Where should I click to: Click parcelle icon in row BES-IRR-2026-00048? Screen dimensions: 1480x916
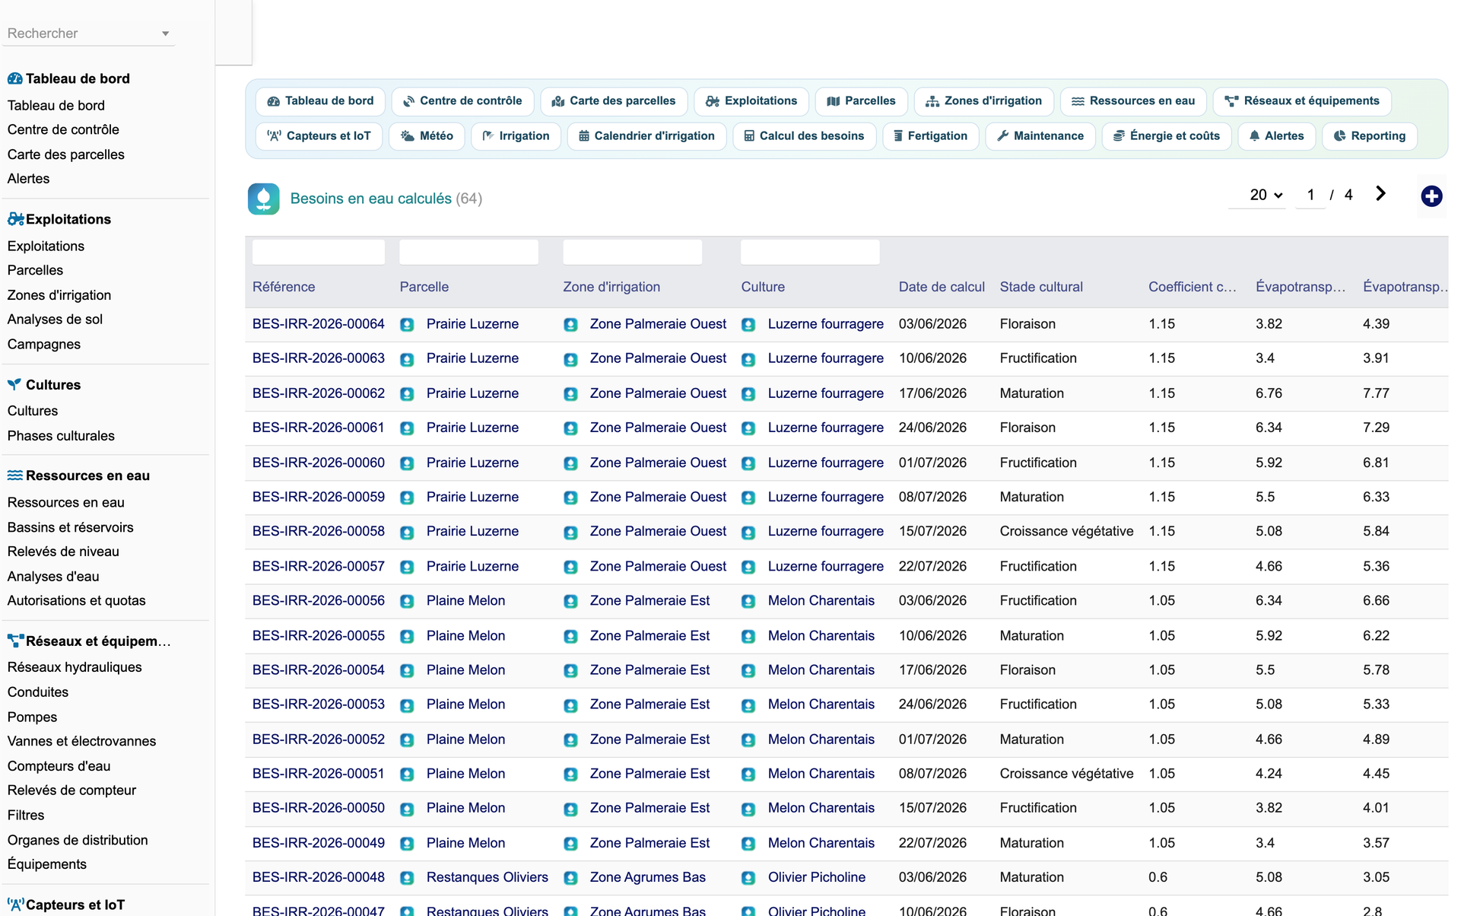[x=408, y=878]
